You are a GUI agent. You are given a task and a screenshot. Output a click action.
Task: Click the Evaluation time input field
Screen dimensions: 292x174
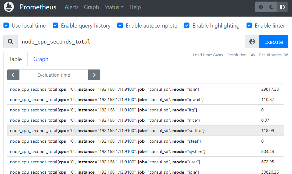(x=54, y=75)
